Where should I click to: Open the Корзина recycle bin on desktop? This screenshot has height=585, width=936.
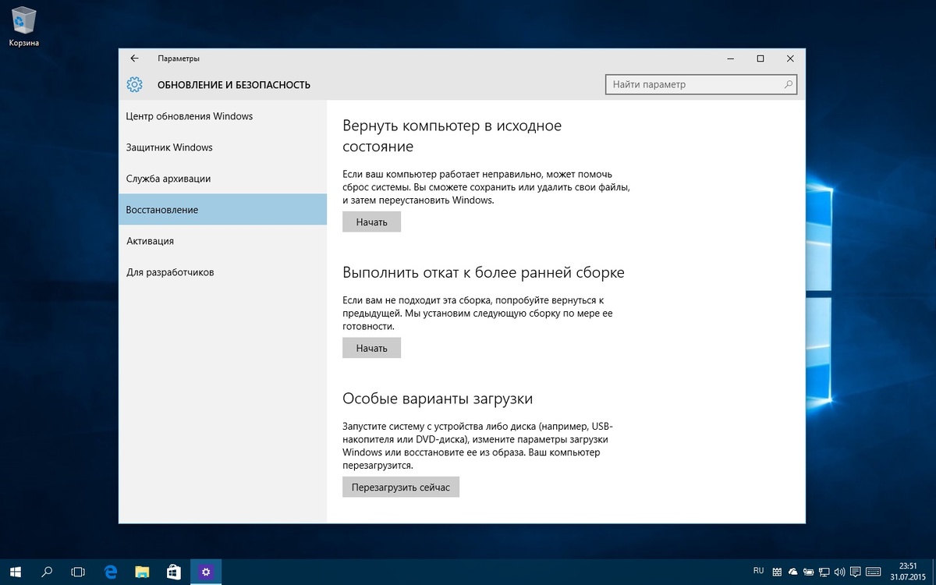(x=23, y=27)
